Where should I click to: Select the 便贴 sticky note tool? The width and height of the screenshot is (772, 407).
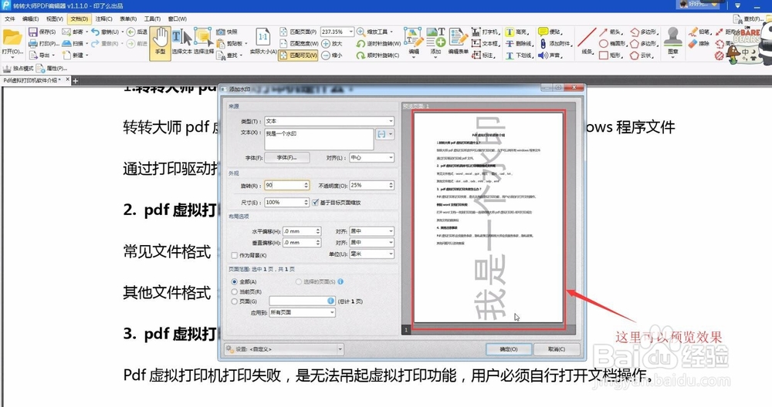tap(543, 32)
